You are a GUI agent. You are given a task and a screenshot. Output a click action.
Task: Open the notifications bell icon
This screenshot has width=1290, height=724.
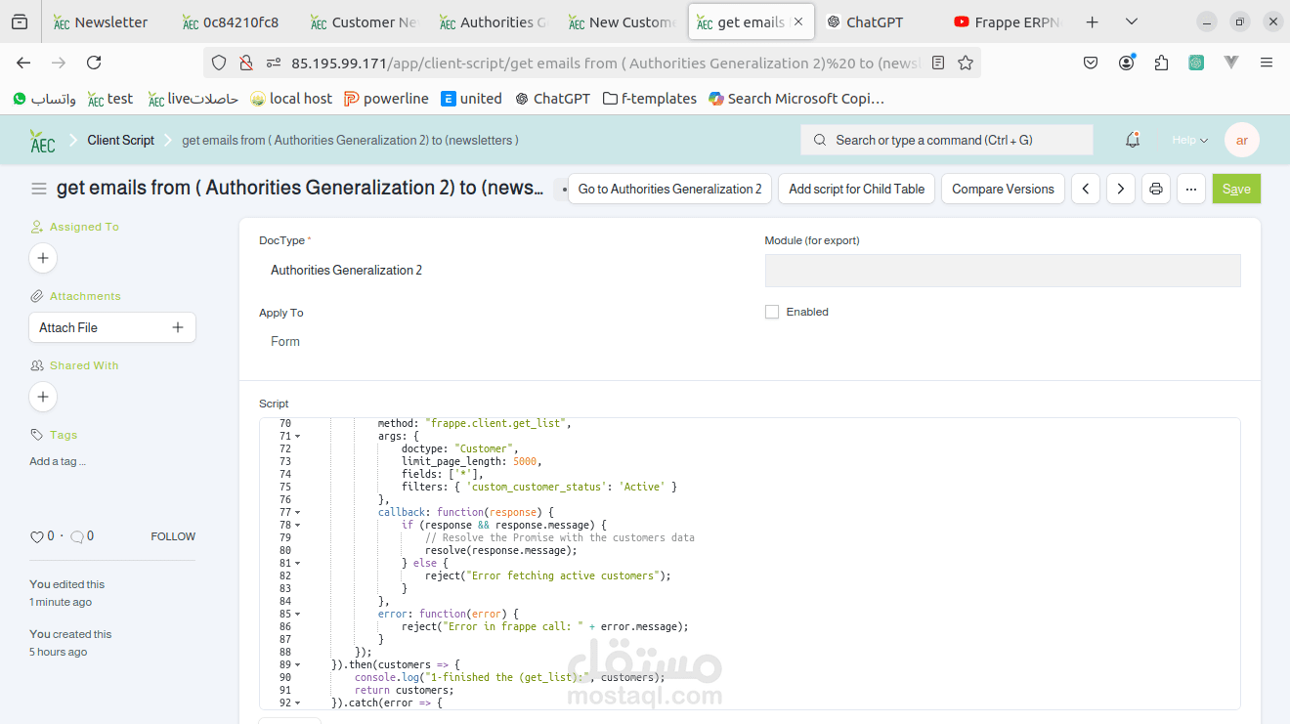1133,140
